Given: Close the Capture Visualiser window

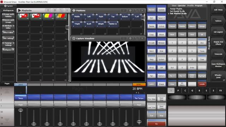Looking at the screenshot, I should click(142, 38).
